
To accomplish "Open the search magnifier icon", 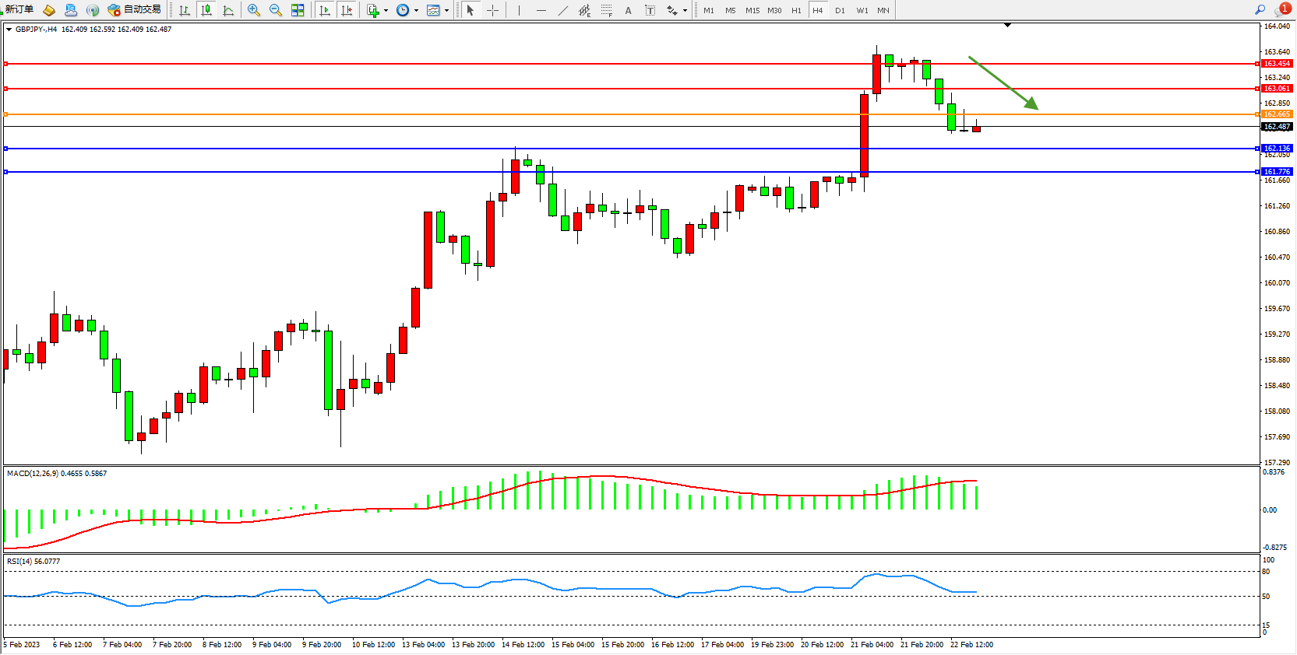I will [x=1260, y=10].
